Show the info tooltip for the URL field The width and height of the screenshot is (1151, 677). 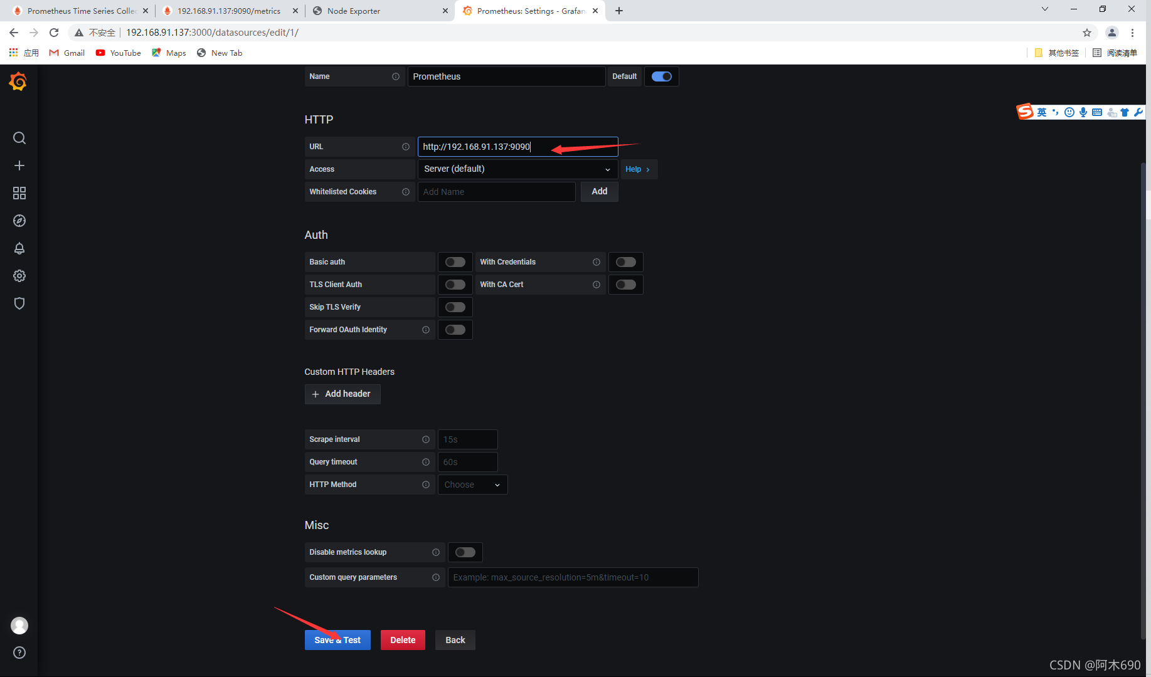tap(406, 147)
